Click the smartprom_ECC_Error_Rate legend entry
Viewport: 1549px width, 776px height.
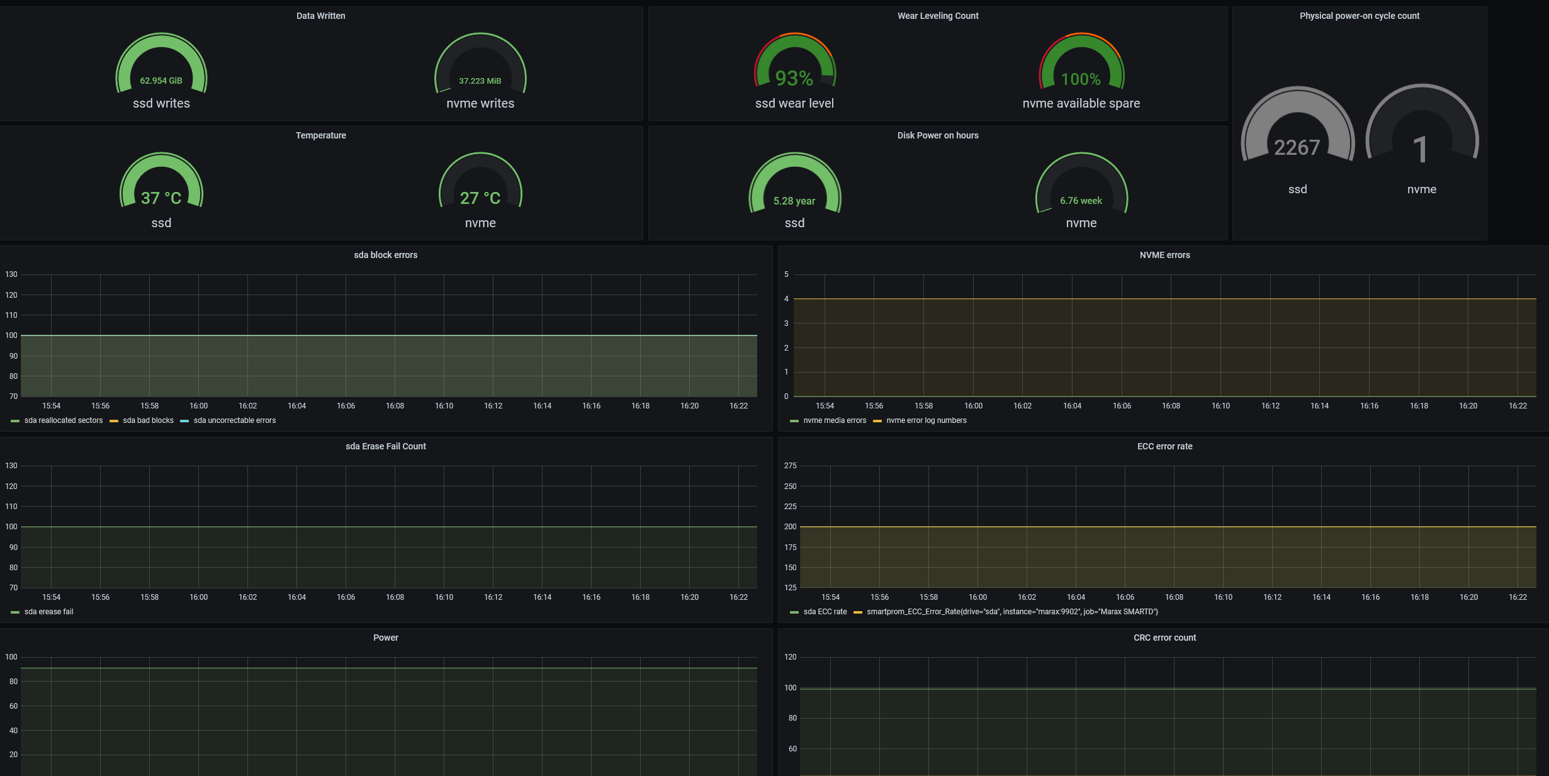point(1011,612)
